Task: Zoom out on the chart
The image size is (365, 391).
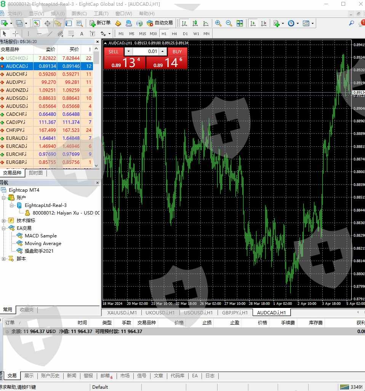Action: coord(229,23)
